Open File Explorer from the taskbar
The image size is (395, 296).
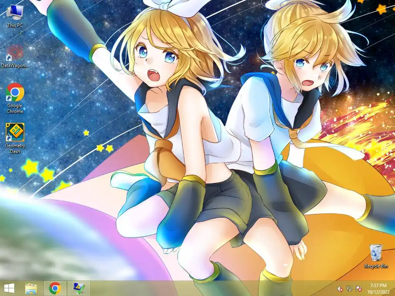31,288
